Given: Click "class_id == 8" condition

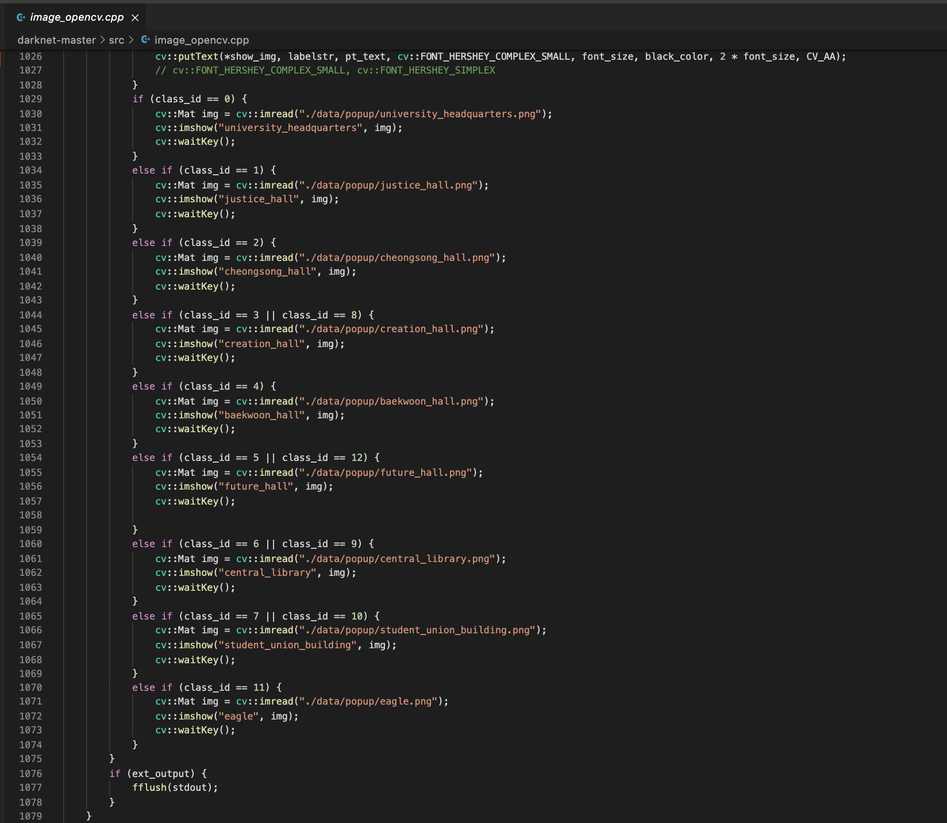Looking at the screenshot, I should pyautogui.click(x=319, y=315).
